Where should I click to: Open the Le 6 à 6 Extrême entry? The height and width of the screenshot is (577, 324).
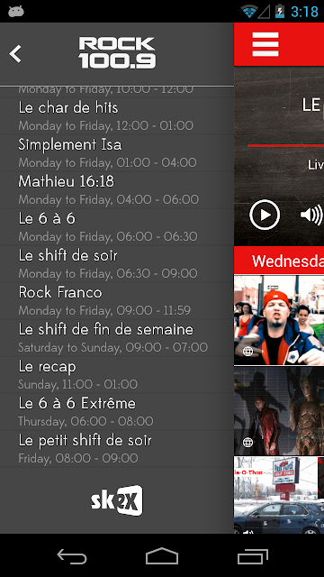tap(117, 412)
